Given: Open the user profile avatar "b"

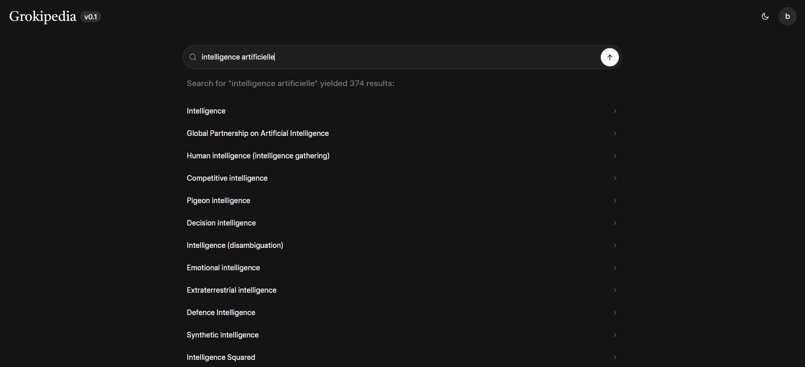Looking at the screenshot, I should [787, 16].
